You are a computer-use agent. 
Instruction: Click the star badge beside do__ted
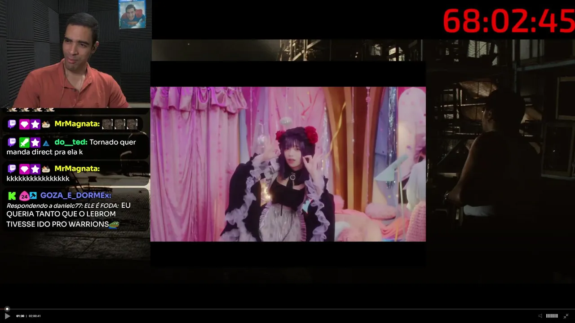(x=35, y=143)
